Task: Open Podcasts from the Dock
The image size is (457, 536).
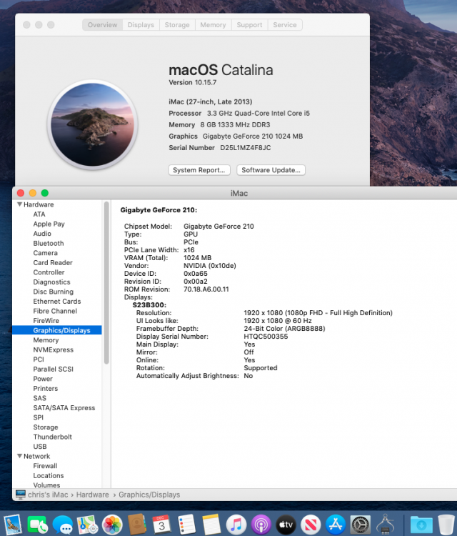Action: pos(261,525)
